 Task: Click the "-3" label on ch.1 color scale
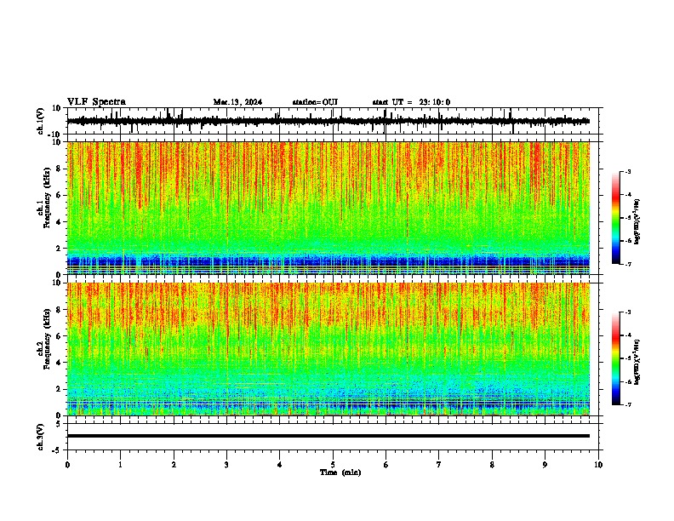click(628, 171)
